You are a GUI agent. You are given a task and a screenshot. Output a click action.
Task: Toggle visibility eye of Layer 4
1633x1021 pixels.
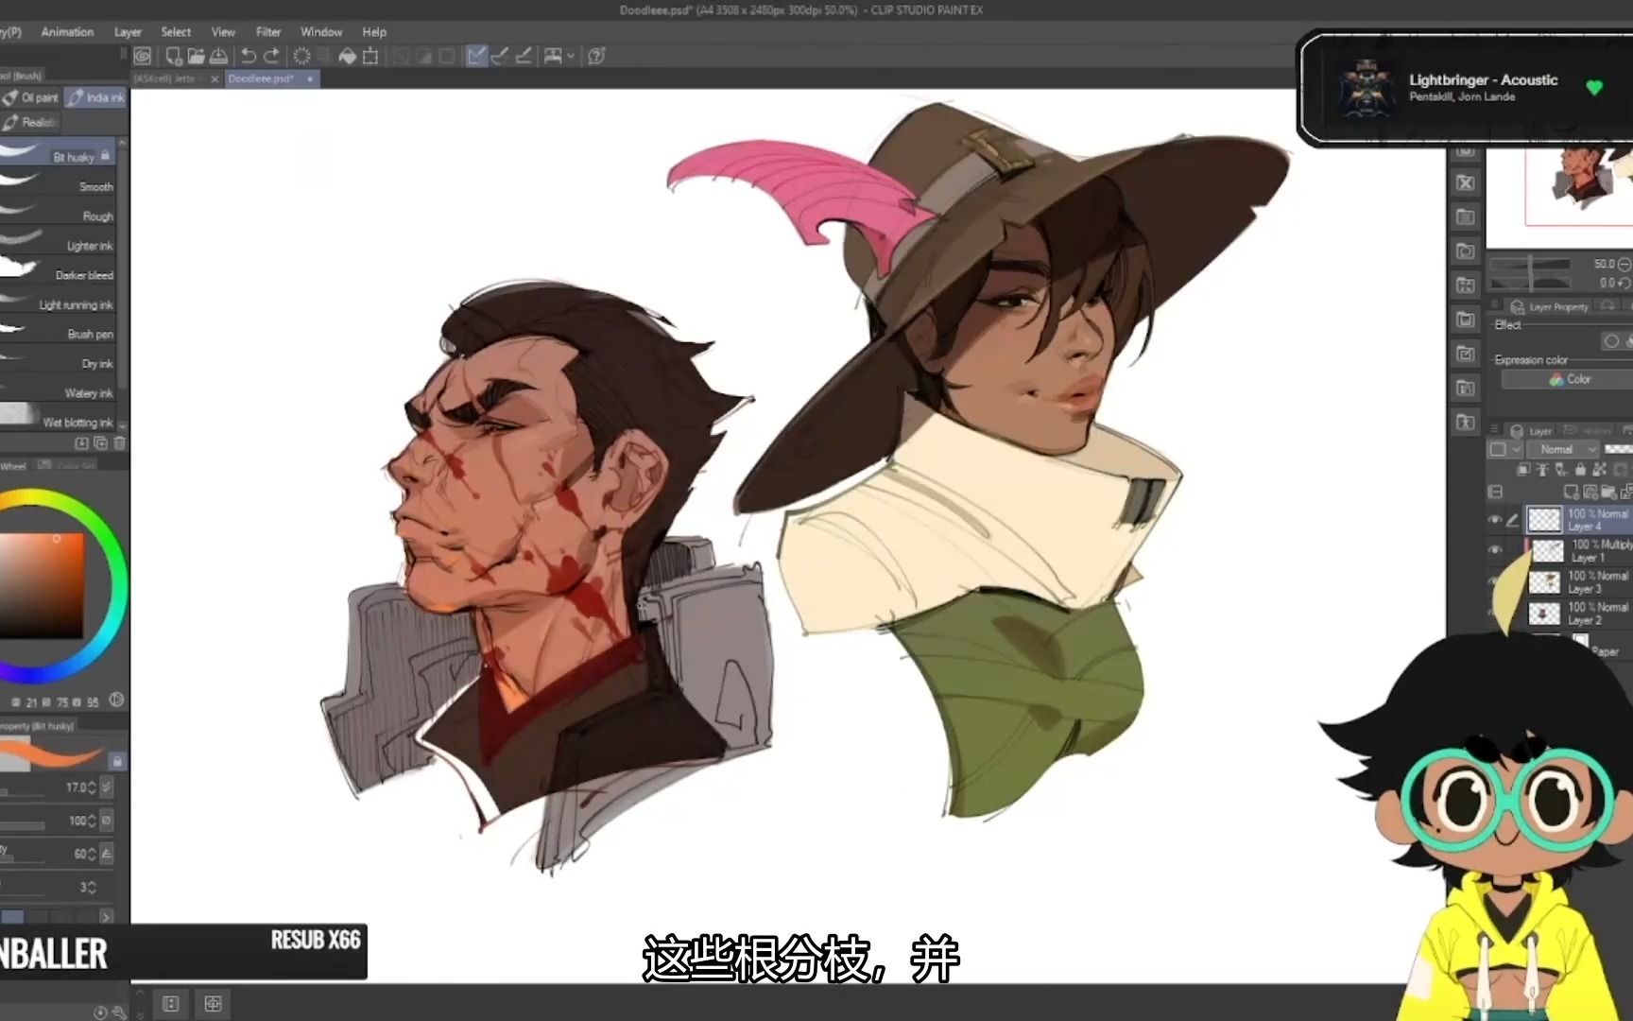coord(1495,520)
